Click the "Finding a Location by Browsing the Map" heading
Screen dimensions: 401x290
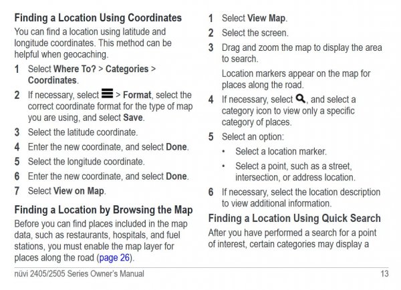click(x=104, y=210)
